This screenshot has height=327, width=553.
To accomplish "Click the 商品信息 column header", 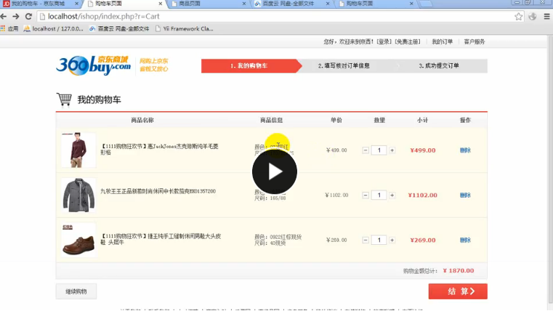I will tap(271, 121).
